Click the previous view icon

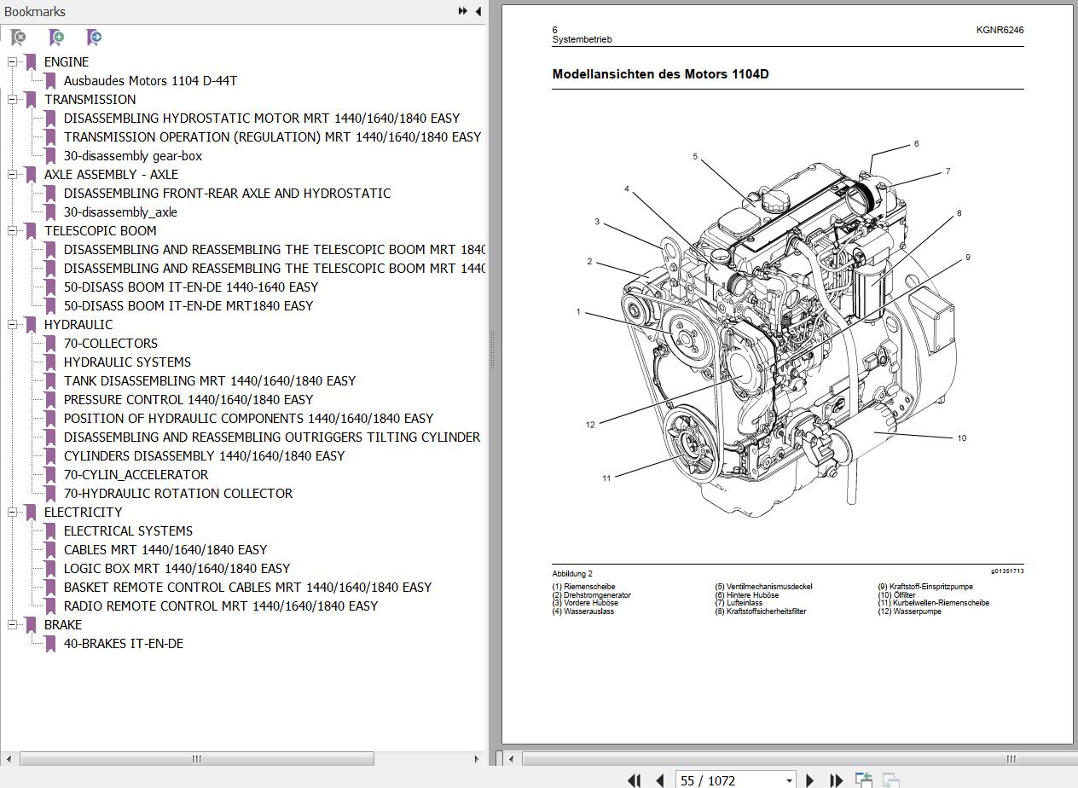click(863, 779)
